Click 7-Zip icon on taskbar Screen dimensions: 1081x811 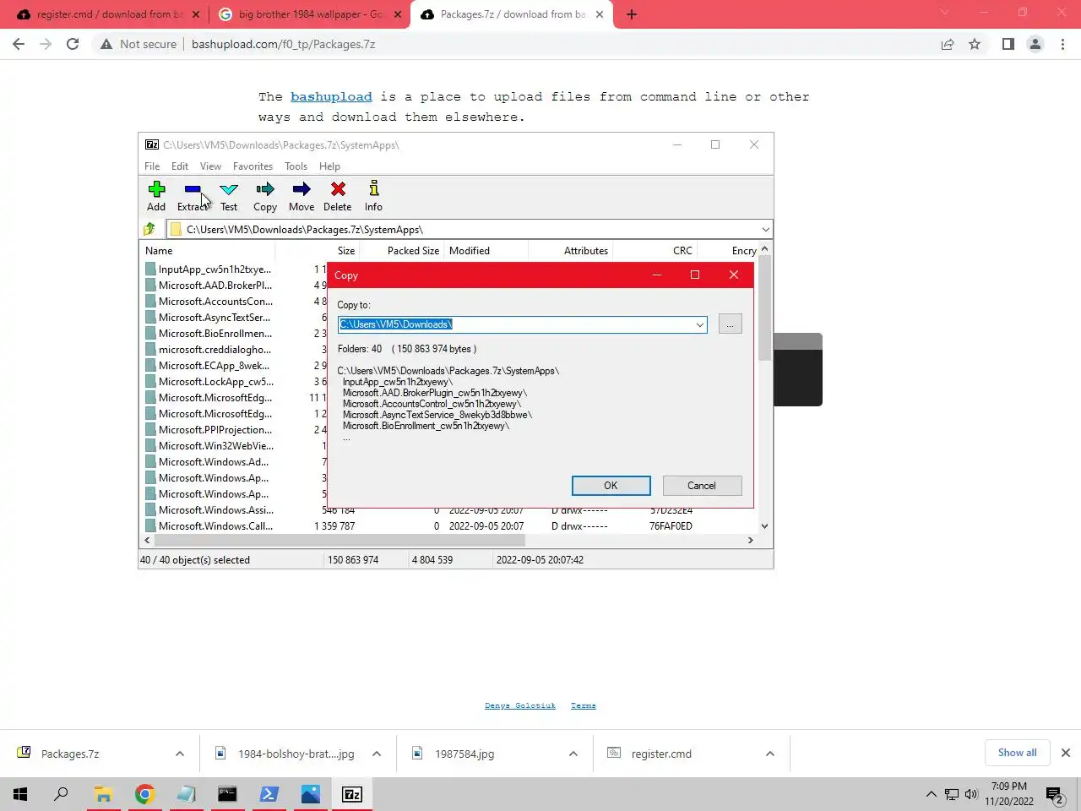[x=352, y=794]
